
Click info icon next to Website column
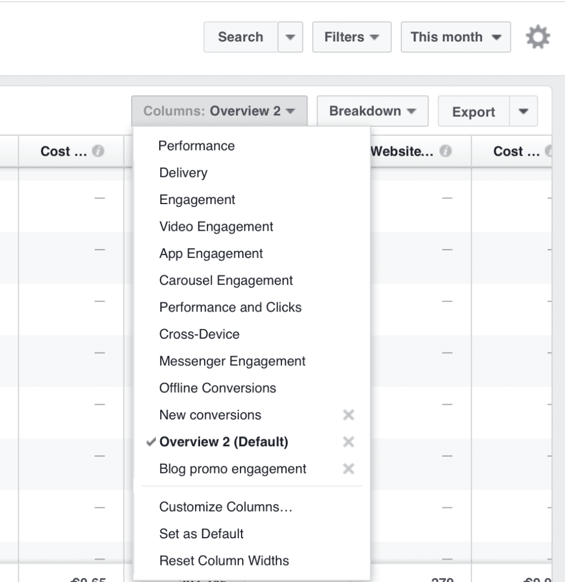click(446, 152)
